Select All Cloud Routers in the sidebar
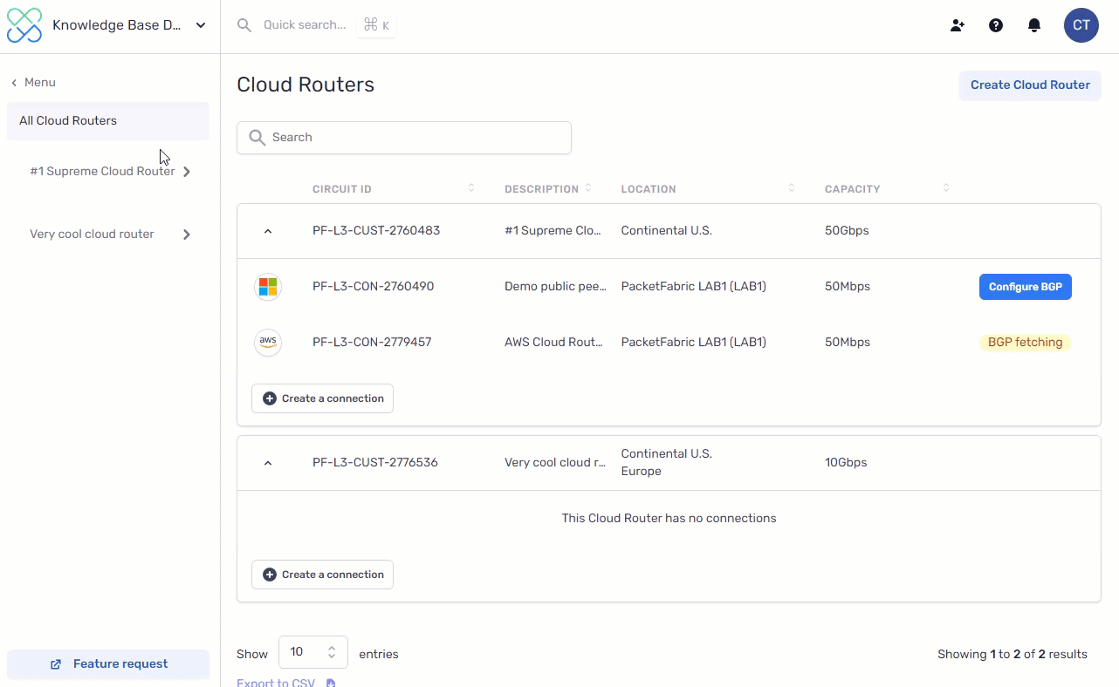The width and height of the screenshot is (1119, 687). tap(68, 120)
